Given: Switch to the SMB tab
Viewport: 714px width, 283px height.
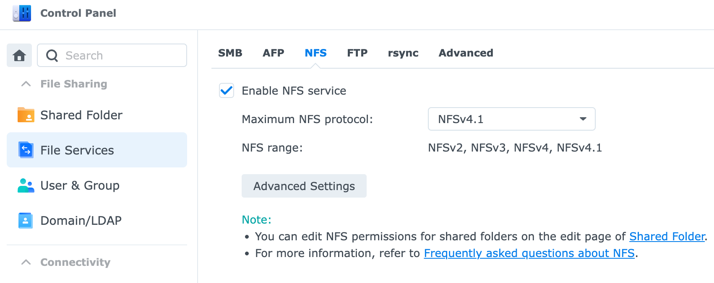Looking at the screenshot, I should tap(230, 53).
